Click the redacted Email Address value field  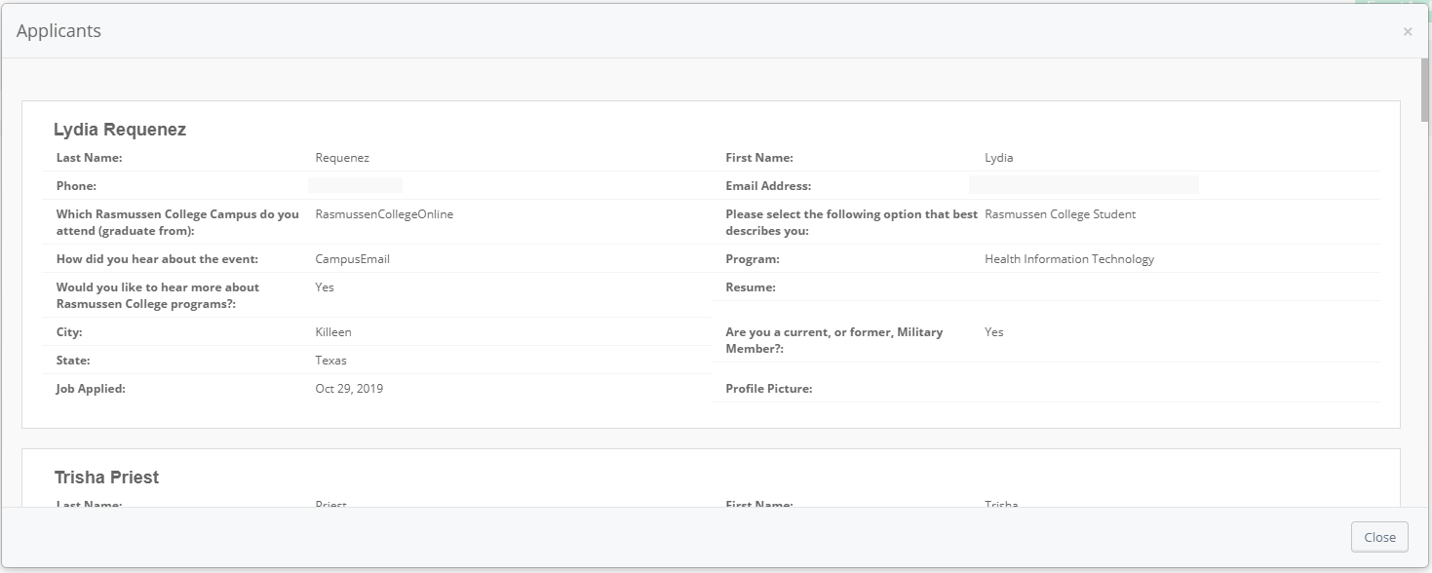click(1083, 185)
